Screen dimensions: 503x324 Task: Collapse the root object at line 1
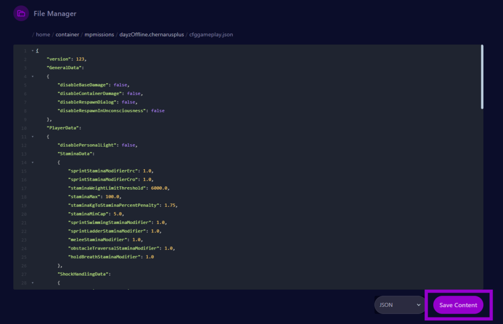click(x=32, y=50)
